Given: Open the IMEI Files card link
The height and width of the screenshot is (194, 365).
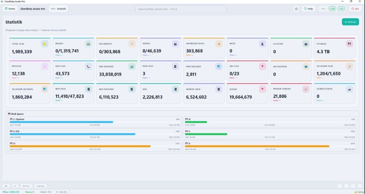Looking at the screenshot, I should coord(59,101).
